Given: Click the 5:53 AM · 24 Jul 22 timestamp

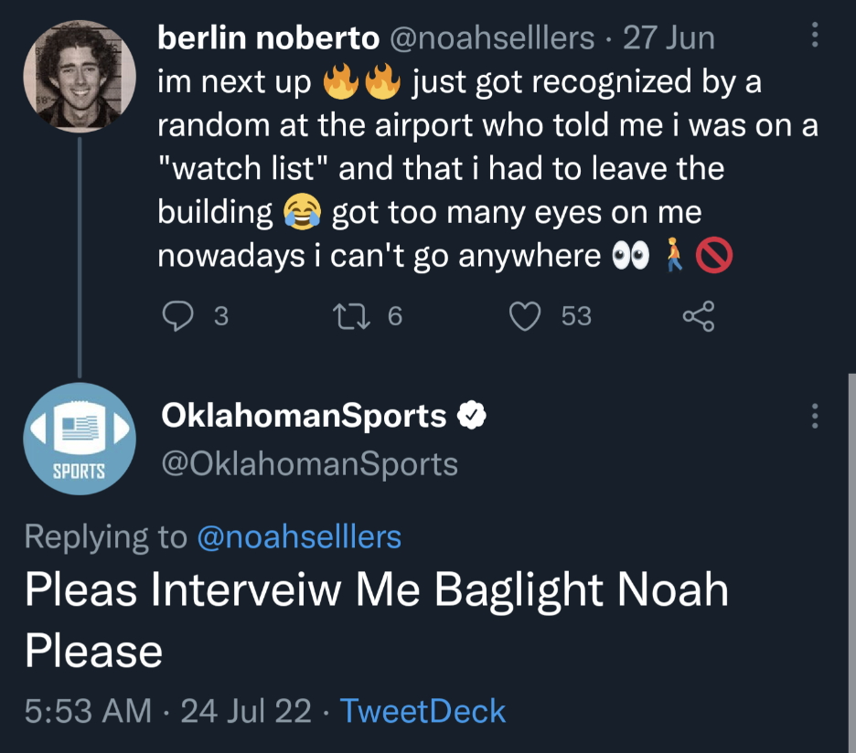Looking at the screenshot, I should (x=167, y=711).
